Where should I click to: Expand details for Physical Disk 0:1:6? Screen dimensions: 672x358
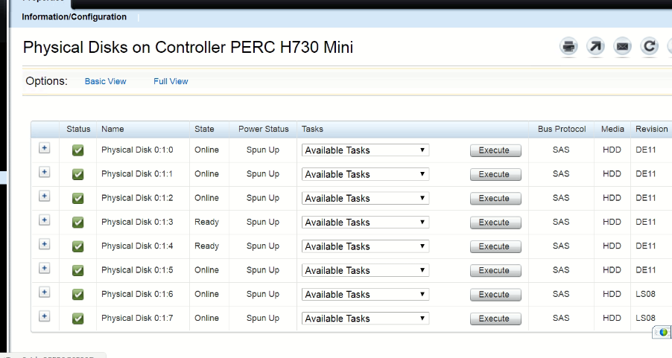44,293
